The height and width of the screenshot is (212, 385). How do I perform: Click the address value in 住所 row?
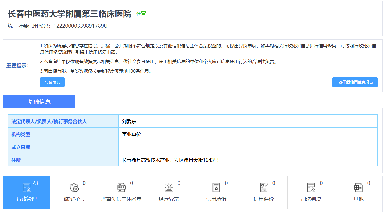click(x=170, y=160)
